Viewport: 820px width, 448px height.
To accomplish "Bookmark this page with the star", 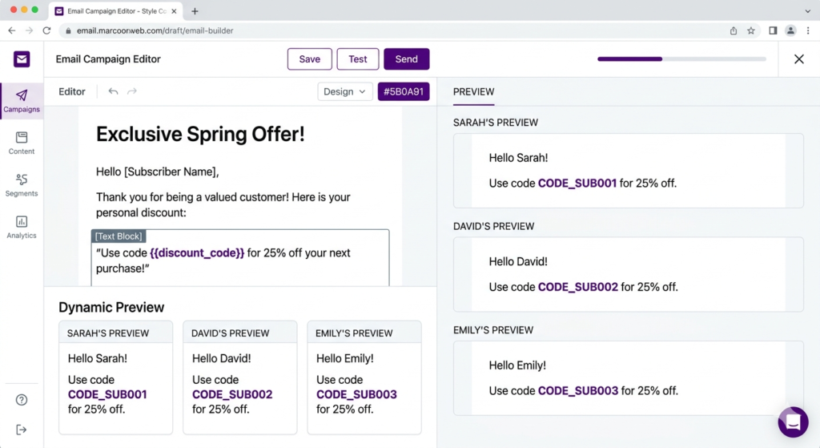I will [751, 30].
